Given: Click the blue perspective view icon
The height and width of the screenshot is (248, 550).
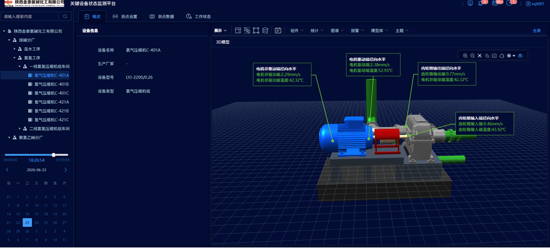Looking at the screenshot, I should pyautogui.click(x=521, y=55).
